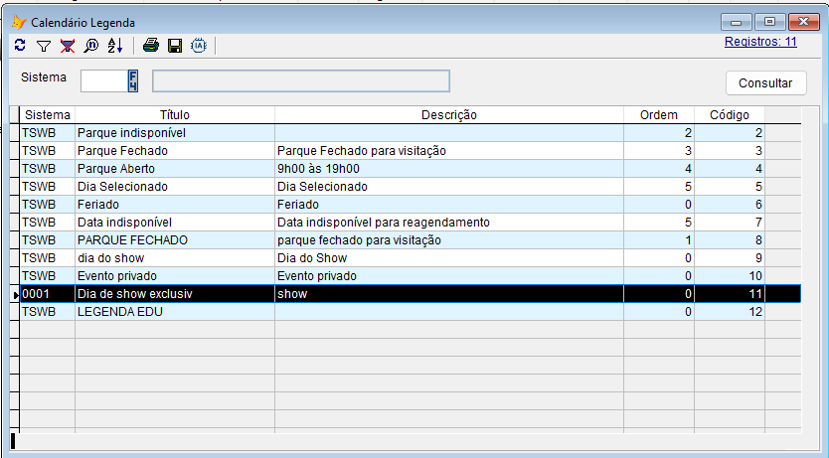Click the Descrição column header

point(448,115)
